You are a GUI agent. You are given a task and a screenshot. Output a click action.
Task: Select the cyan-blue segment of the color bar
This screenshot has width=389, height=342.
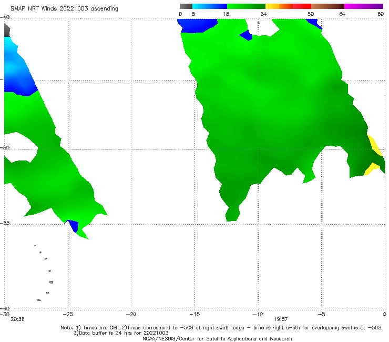pos(210,6)
